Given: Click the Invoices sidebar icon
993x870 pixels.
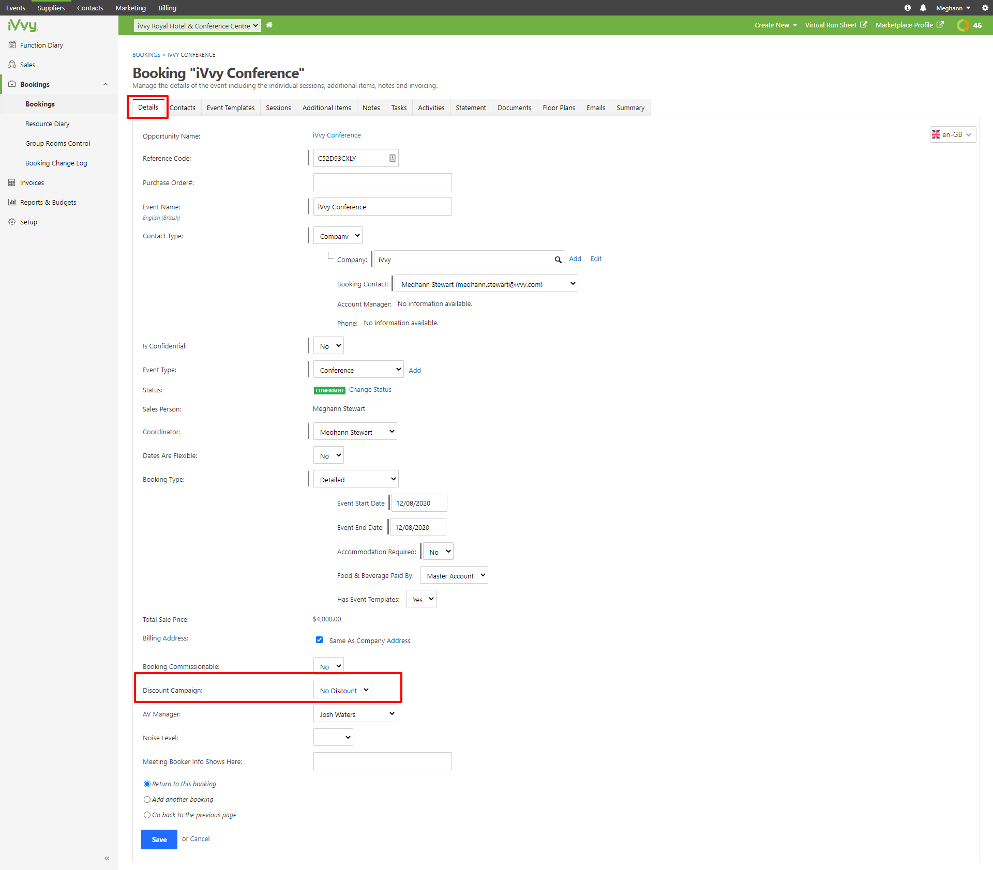Looking at the screenshot, I should (x=12, y=182).
